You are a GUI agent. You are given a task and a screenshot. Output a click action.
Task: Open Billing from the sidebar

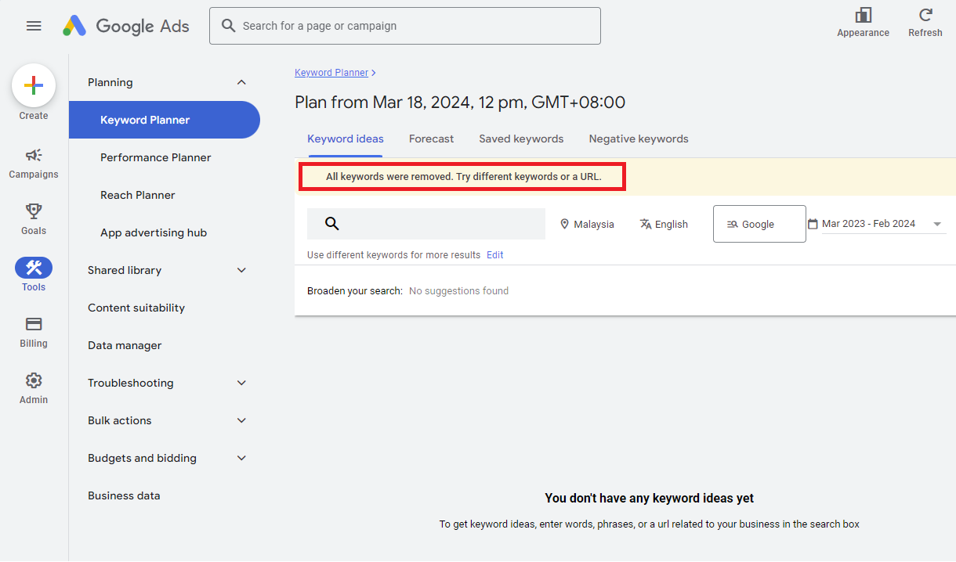[x=34, y=332]
